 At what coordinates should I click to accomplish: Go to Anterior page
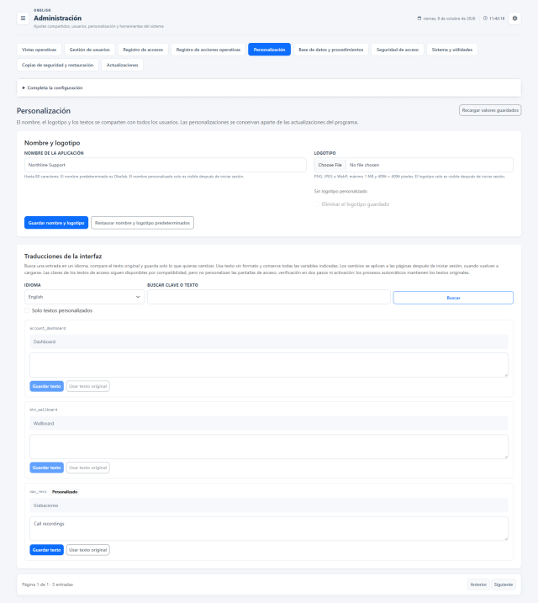(478, 584)
